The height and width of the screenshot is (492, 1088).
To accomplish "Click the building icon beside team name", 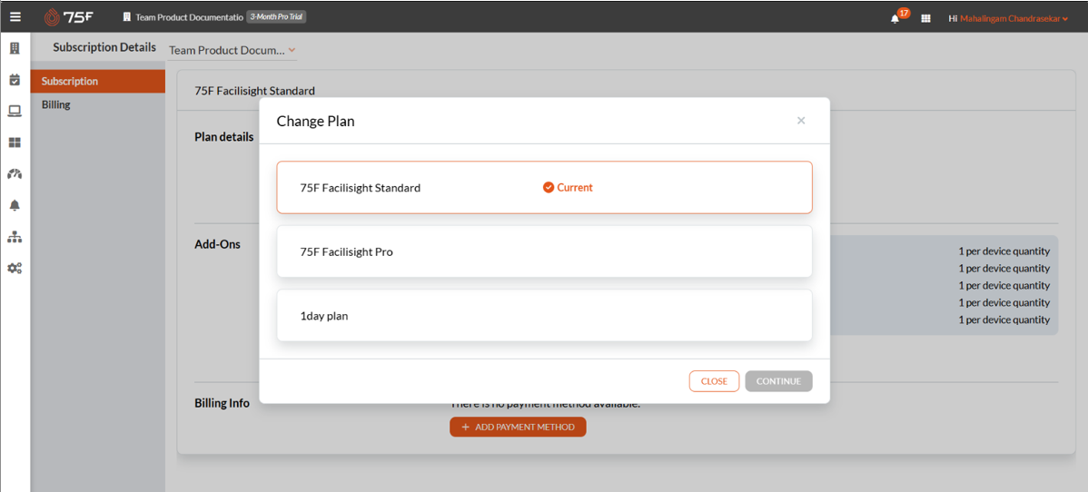I will tap(127, 16).
